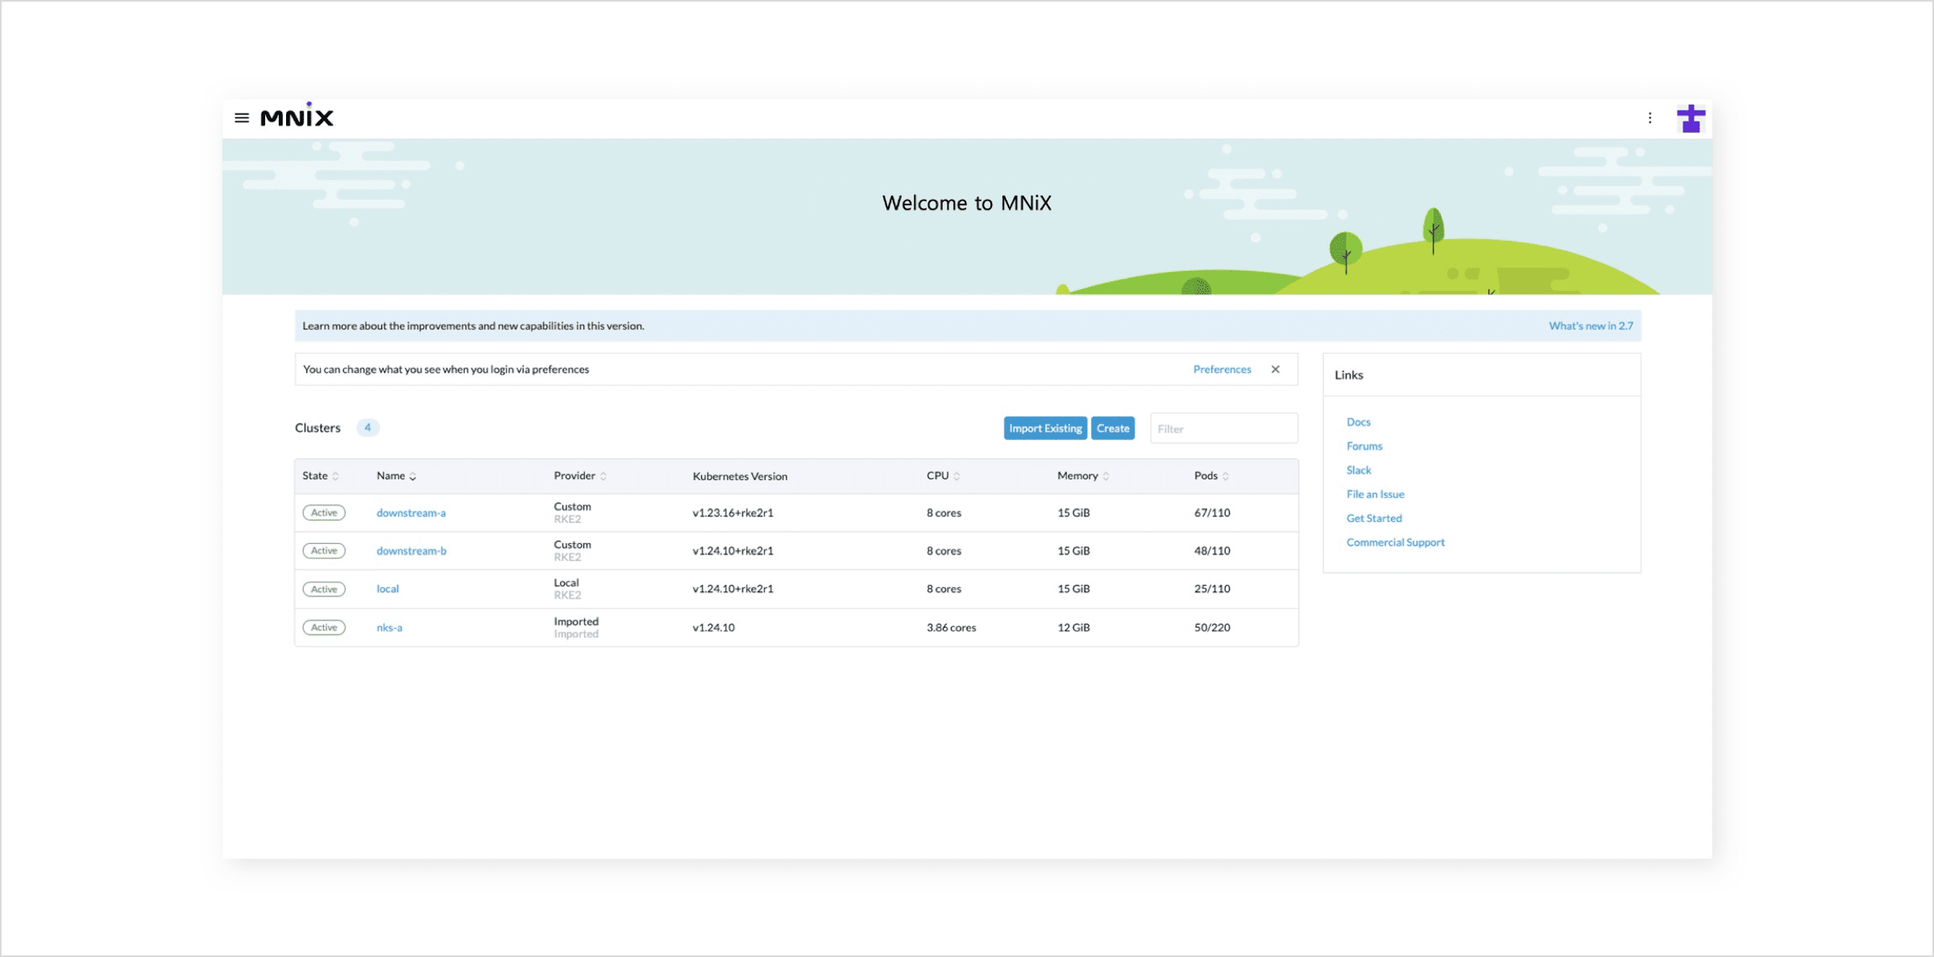Open the Docs link
The image size is (1934, 957).
coord(1358,422)
